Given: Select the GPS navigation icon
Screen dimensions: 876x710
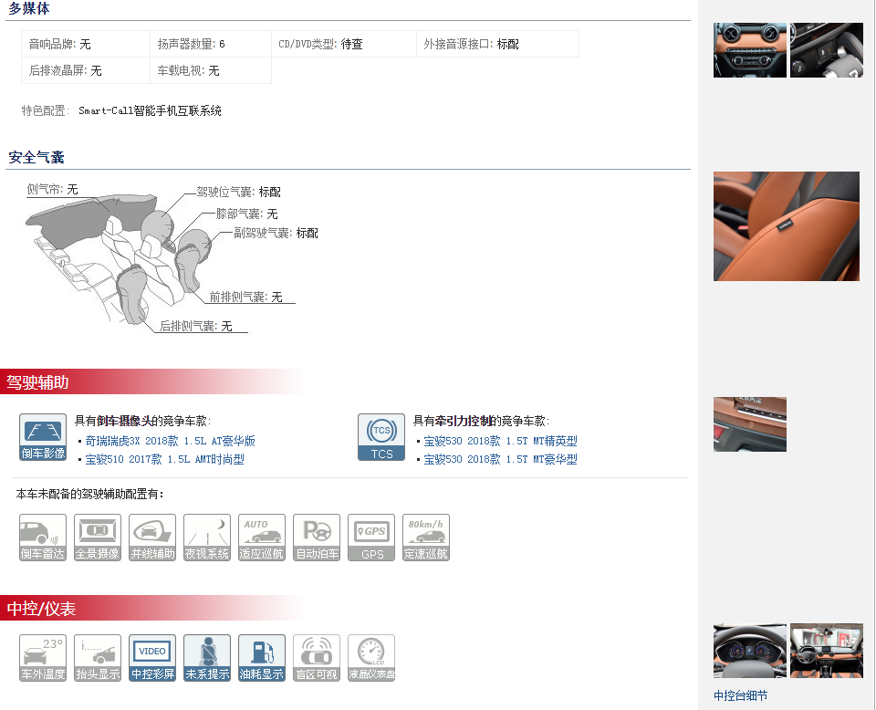Looking at the screenshot, I should pyautogui.click(x=371, y=538).
